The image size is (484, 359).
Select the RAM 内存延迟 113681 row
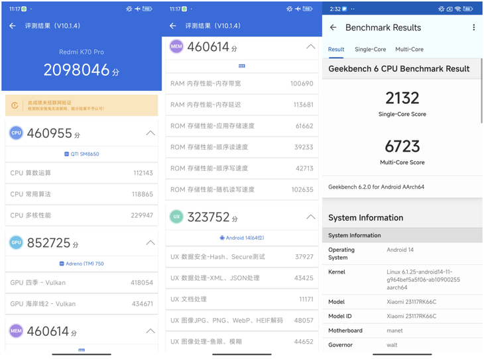coord(242,105)
